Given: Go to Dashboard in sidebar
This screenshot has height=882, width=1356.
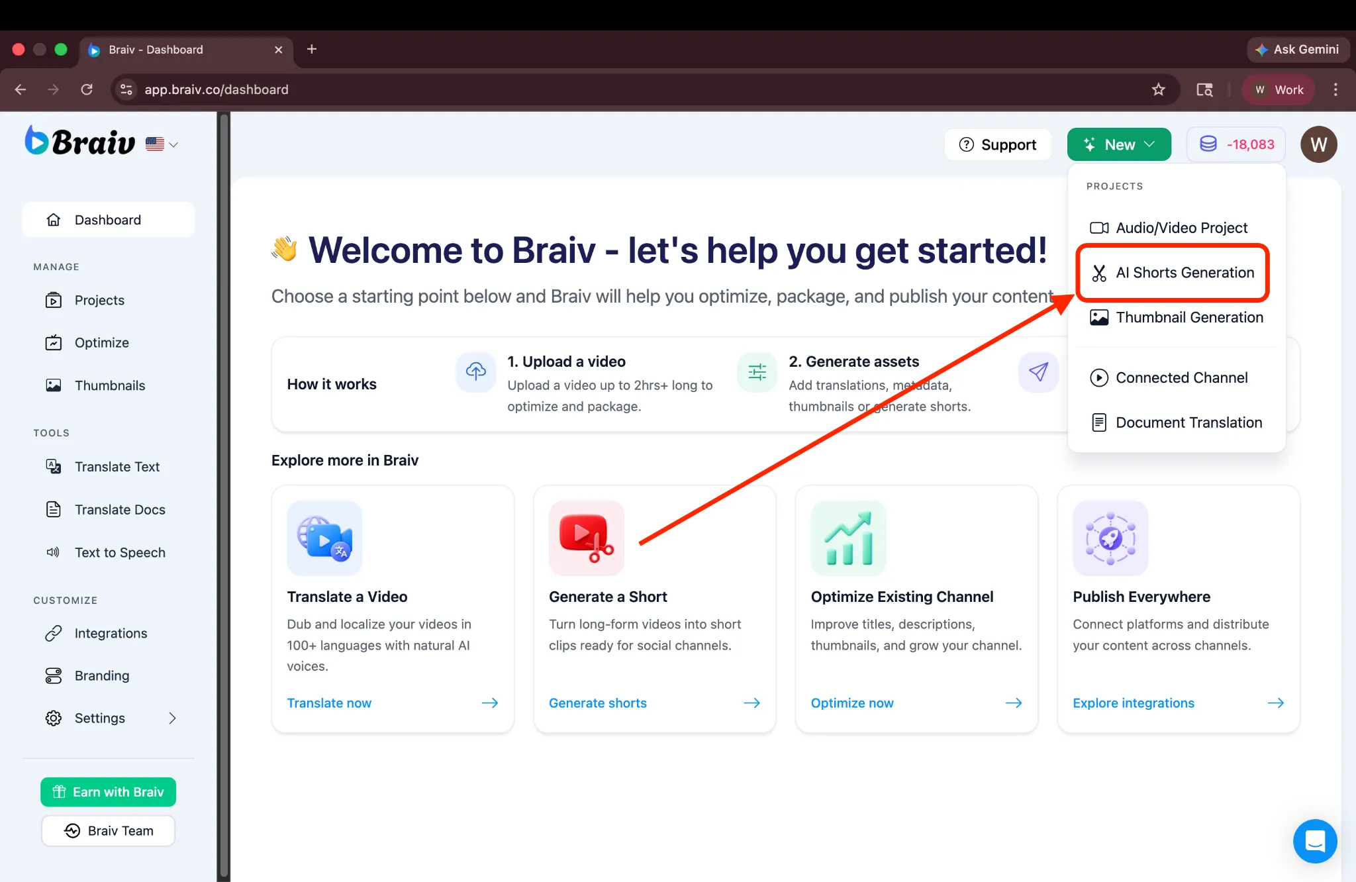Looking at the screenshot, I should coord(108,220).
